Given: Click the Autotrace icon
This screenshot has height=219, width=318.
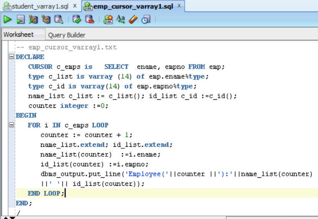Looking at the screenshot, I should [46, 19].
